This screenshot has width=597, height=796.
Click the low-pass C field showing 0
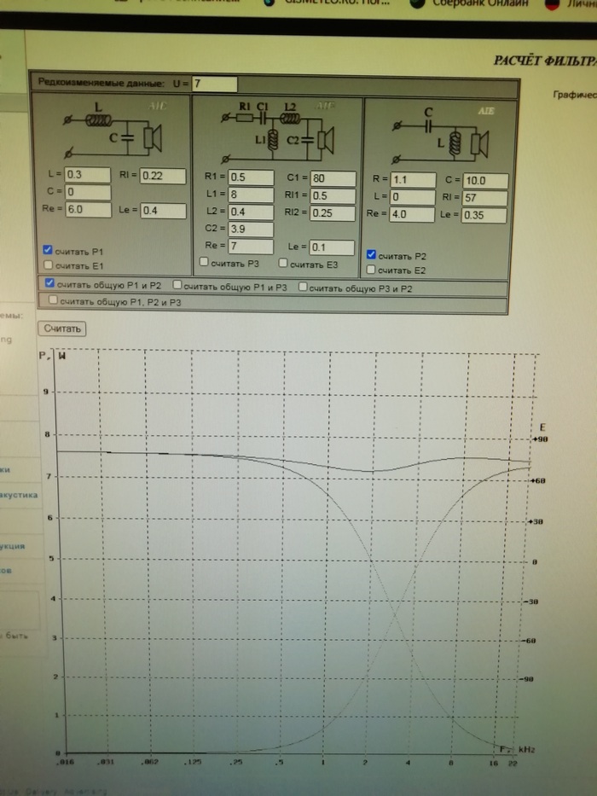click(x=87, y=192)
